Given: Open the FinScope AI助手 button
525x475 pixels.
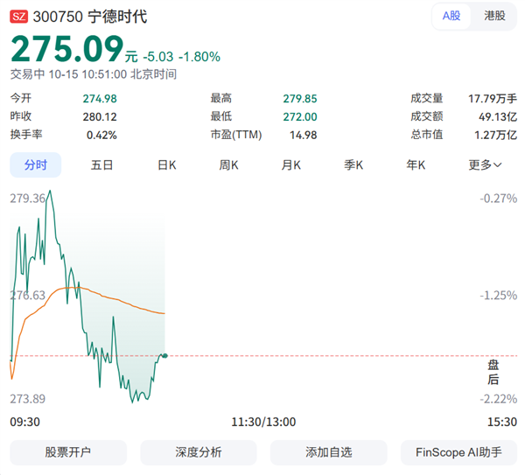Looking at the screenshot, I should (459, 452).
